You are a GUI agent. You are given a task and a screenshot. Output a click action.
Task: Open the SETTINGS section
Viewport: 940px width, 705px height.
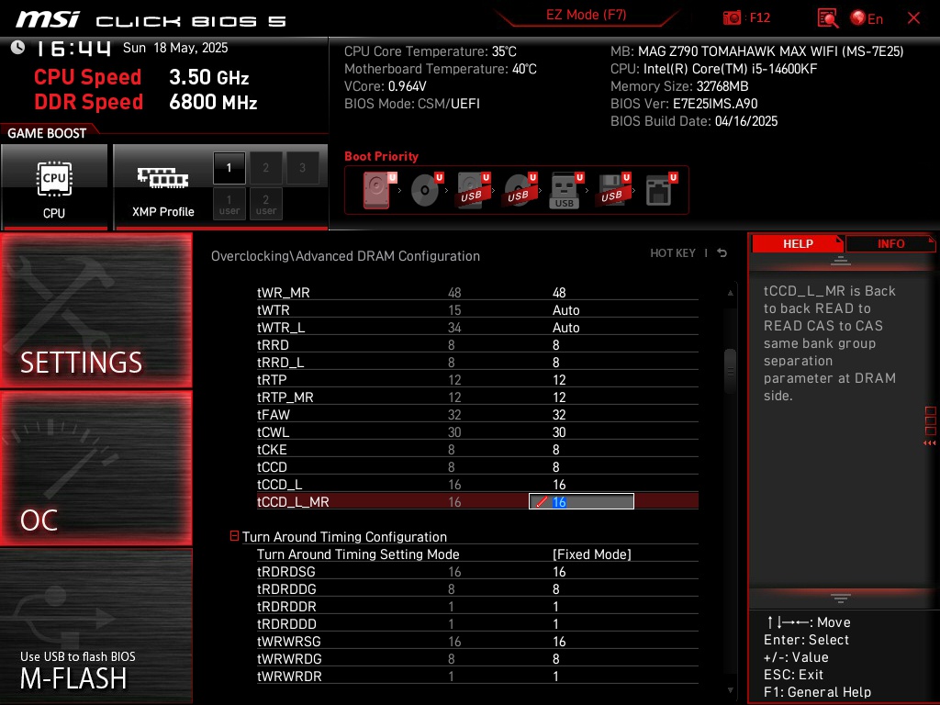95,310
